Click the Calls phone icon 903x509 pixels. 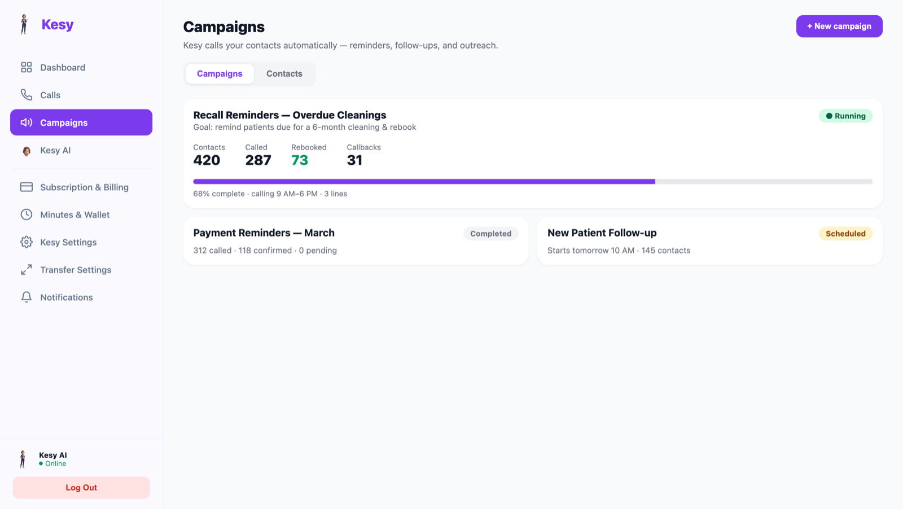click(x=27, y=95)
